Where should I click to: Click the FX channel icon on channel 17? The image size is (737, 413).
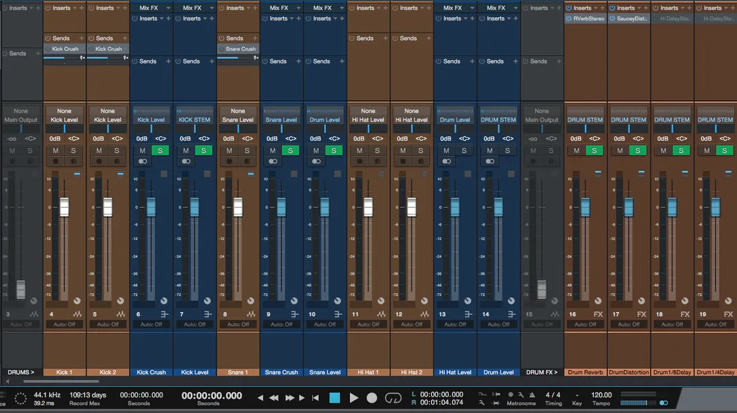coord(641,314)
